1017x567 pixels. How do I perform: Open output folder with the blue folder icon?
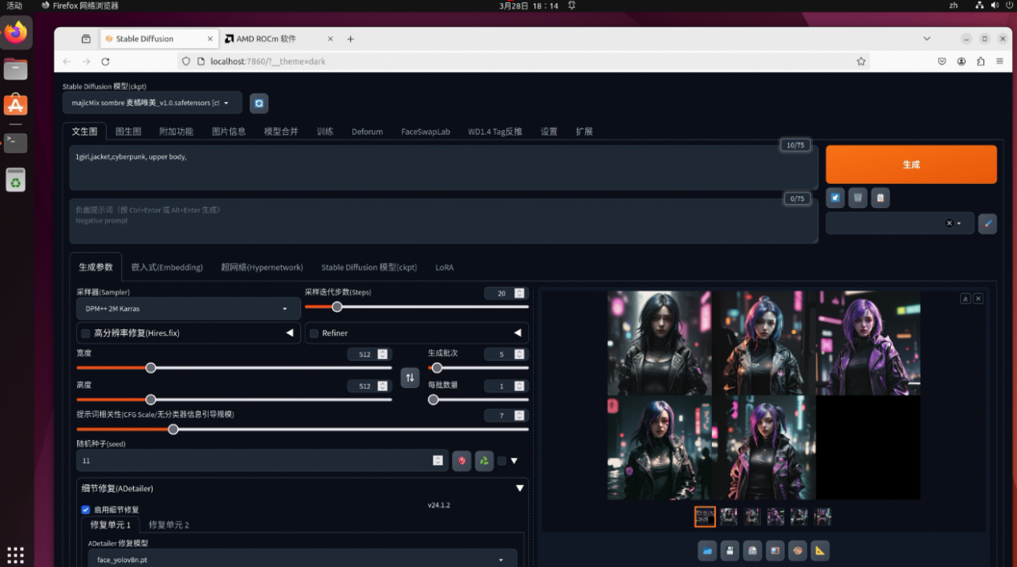coord(707,550)
